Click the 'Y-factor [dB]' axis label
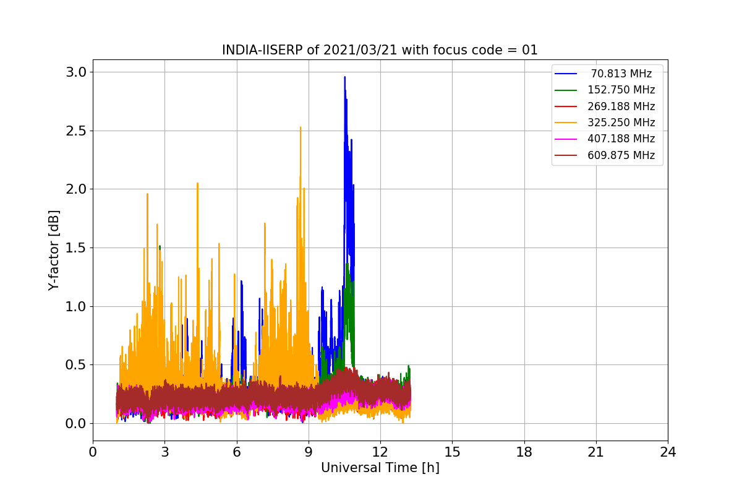Screen dimensions: 742x495 [54, 251]
